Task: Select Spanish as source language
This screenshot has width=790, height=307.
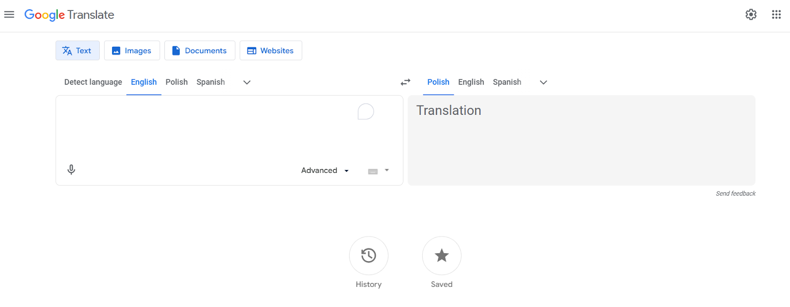Action: pyautogui.click(x=211, y=82)
